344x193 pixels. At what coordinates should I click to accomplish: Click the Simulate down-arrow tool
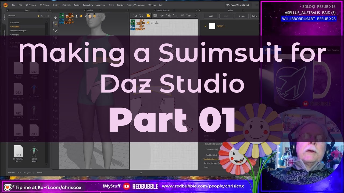tap(56, 17)
